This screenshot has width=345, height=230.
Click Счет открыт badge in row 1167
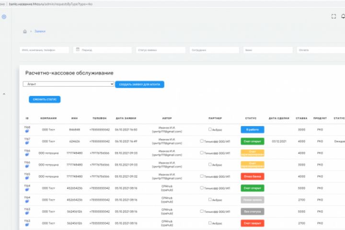click(x=253, y=141)
